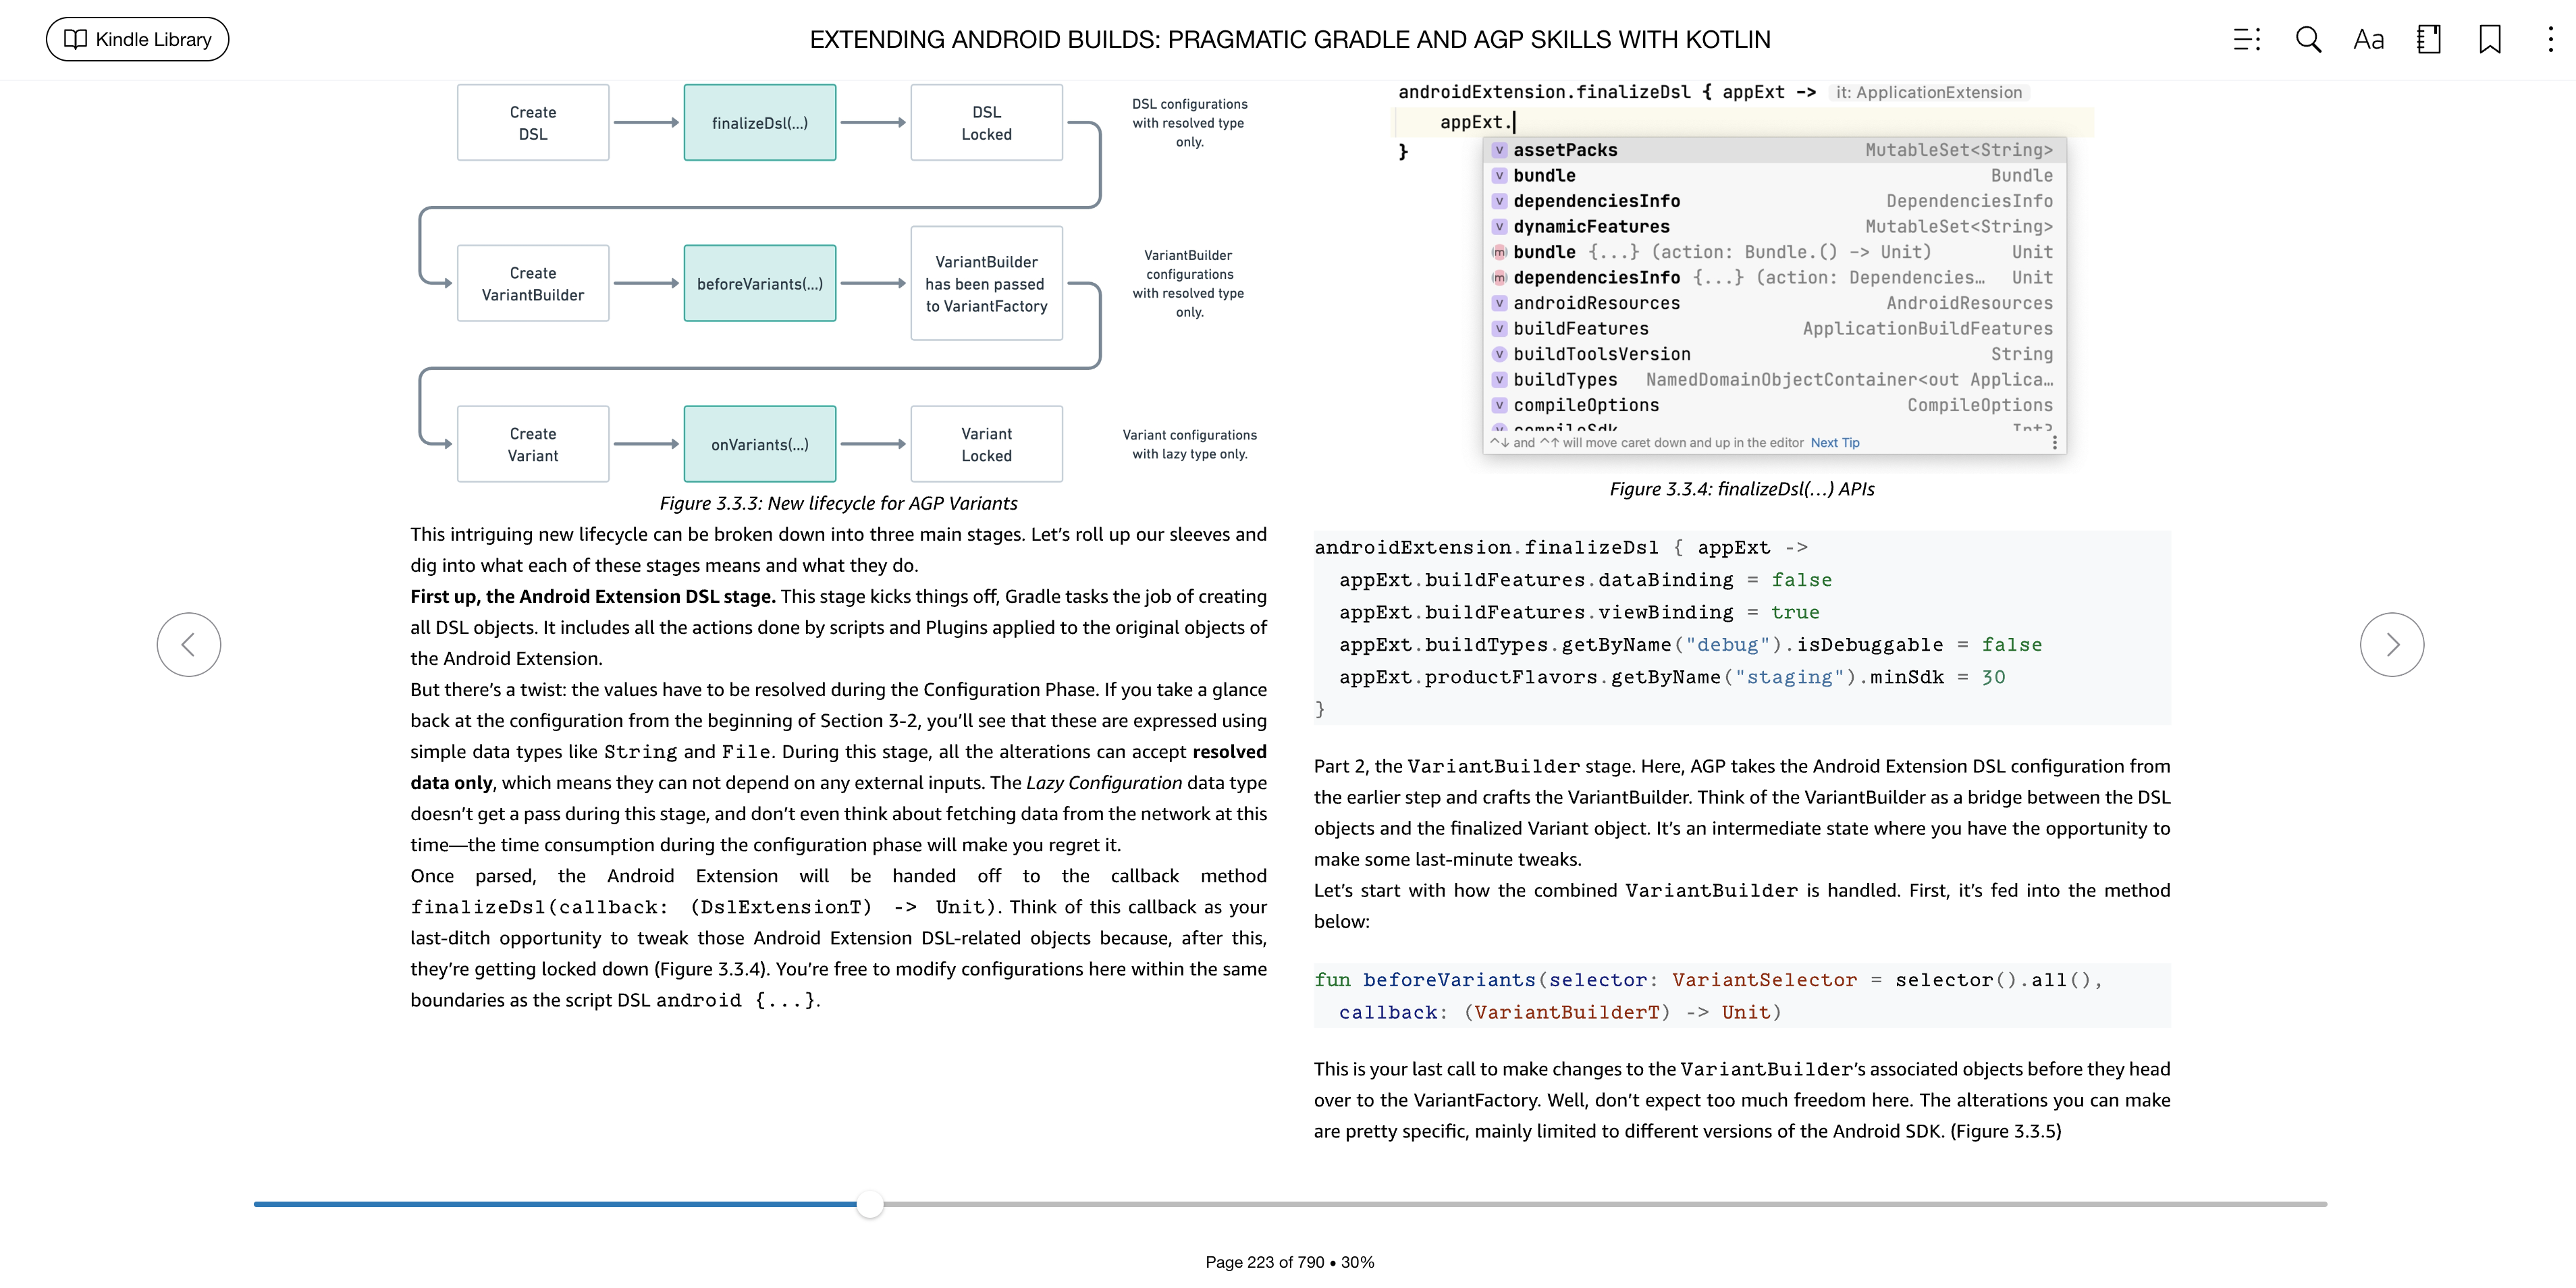
Task: Open the table of contents icon
Action: [2247, 39]
